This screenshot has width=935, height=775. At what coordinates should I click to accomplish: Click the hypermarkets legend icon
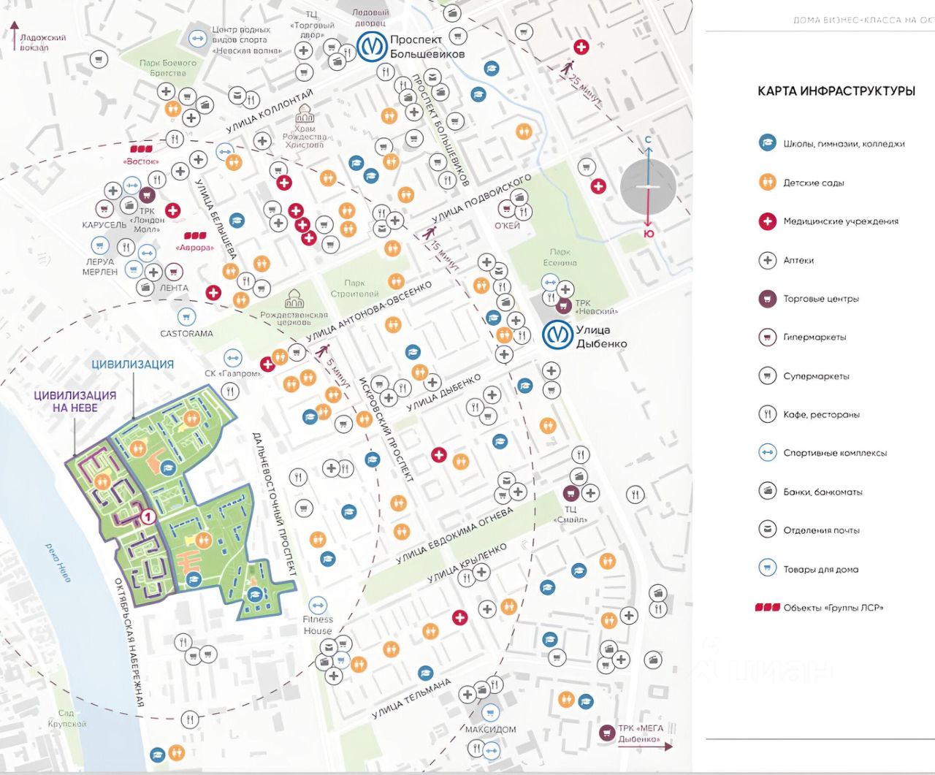click(x=767, y=337)
